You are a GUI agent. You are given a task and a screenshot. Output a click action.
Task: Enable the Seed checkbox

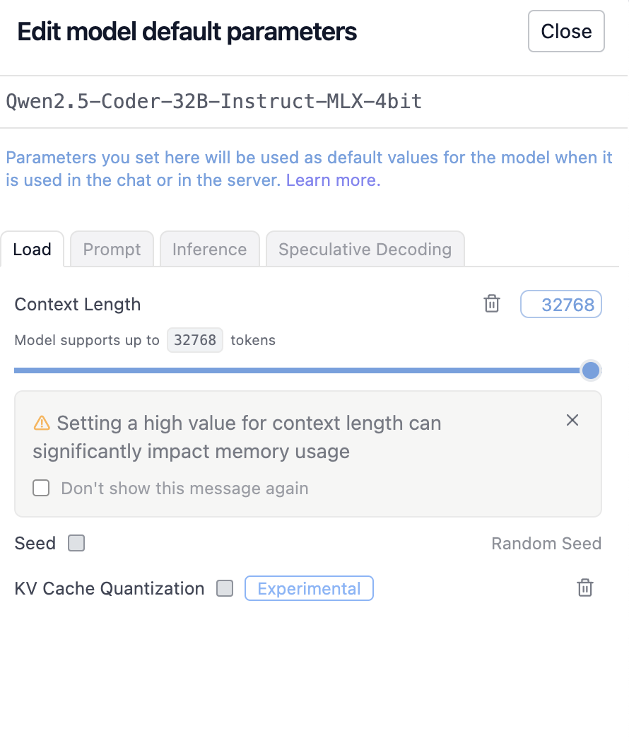pos(76,543)
